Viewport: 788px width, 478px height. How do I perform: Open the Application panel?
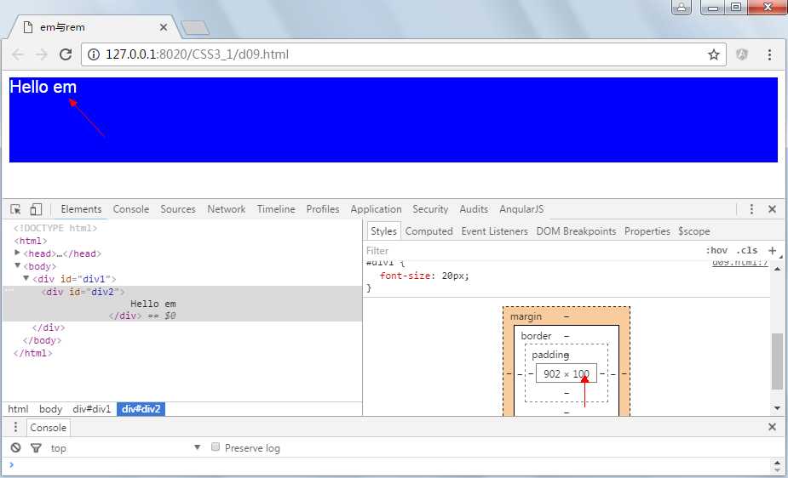(x=376, y=209)
